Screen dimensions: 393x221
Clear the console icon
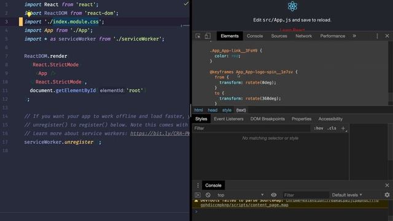coord(208,195)
